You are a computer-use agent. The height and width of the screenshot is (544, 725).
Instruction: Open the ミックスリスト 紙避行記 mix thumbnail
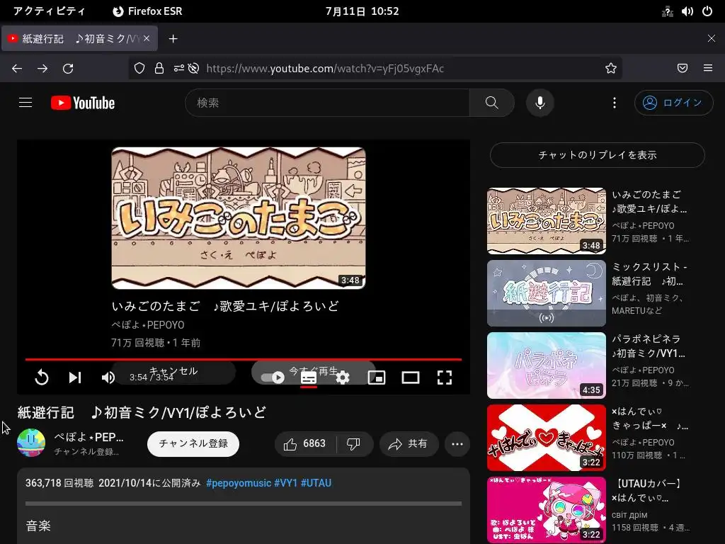[x=547, y=293]
